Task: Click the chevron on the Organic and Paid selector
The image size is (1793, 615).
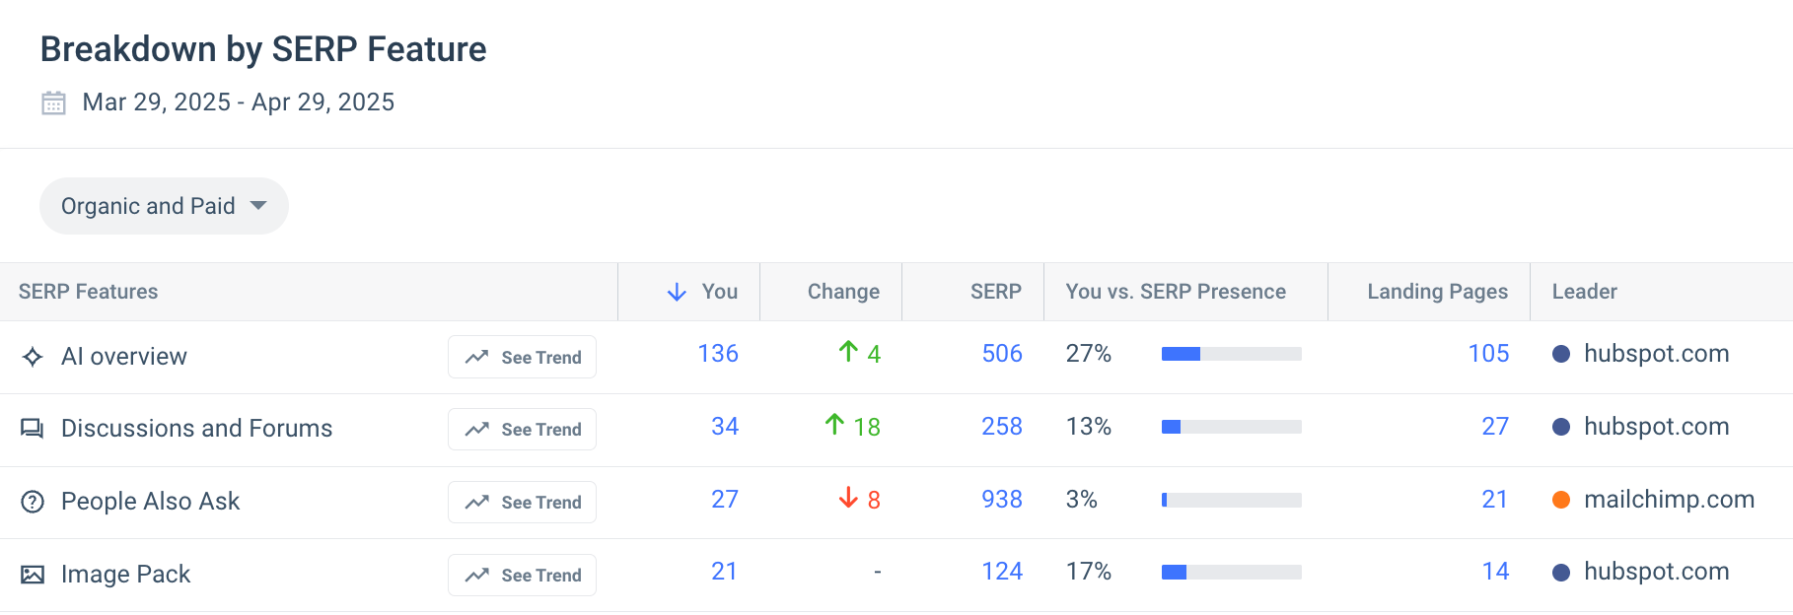Action: click(x=258, y=205)
